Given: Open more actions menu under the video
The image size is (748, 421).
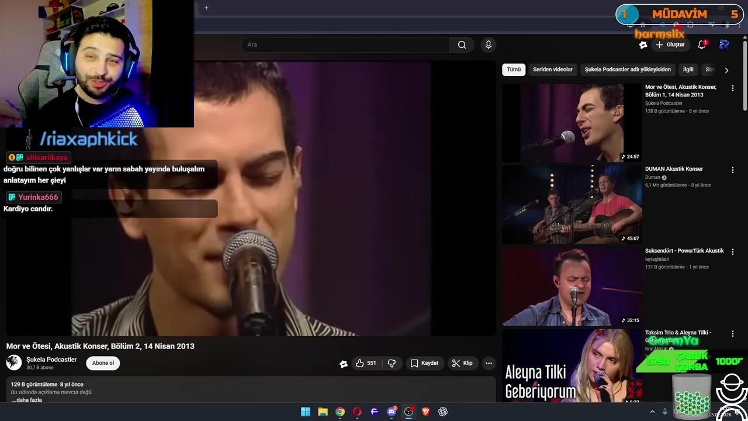Looking at the screenshot, I should coord(489,363).
